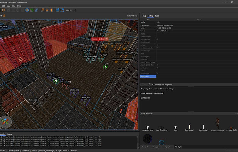The image size is (238, 152).
Task: Click the angle property row
Action: coord(189,22)
